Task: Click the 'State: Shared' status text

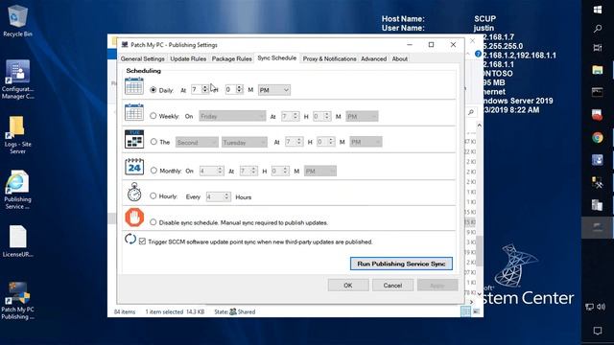Action: [x=234, y=311]
